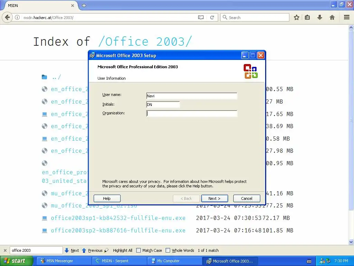Open office2003sp1-kb842532-fullfile-enu.exe link

118,218
